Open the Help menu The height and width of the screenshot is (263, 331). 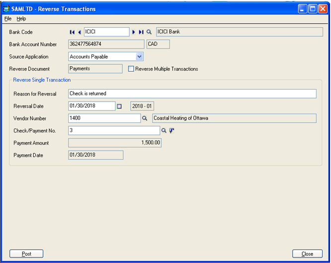(x=21, y=18)
